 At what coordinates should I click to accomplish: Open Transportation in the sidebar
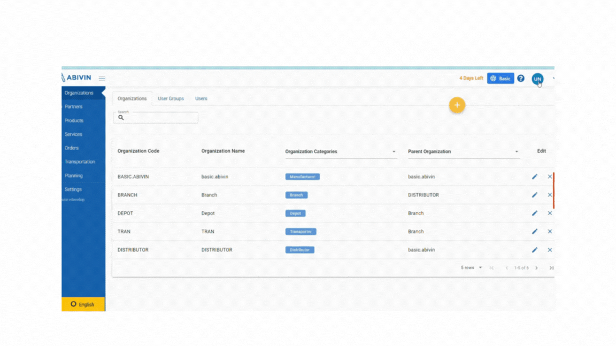[x=80, y=162]
